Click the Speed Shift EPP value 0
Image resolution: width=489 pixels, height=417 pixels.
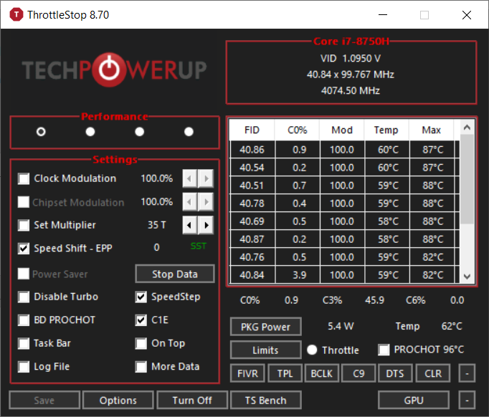pyautogui.click(x=156, y=247)
